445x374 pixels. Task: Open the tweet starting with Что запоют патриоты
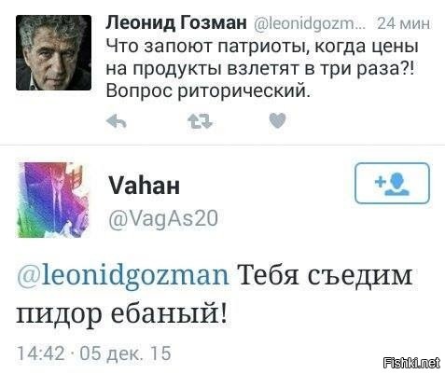tap(262, 68)
